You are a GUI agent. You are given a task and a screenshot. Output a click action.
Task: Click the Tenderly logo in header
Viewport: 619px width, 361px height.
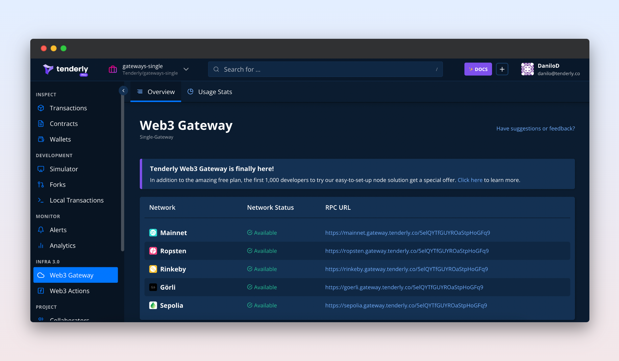tap(65, 69)
